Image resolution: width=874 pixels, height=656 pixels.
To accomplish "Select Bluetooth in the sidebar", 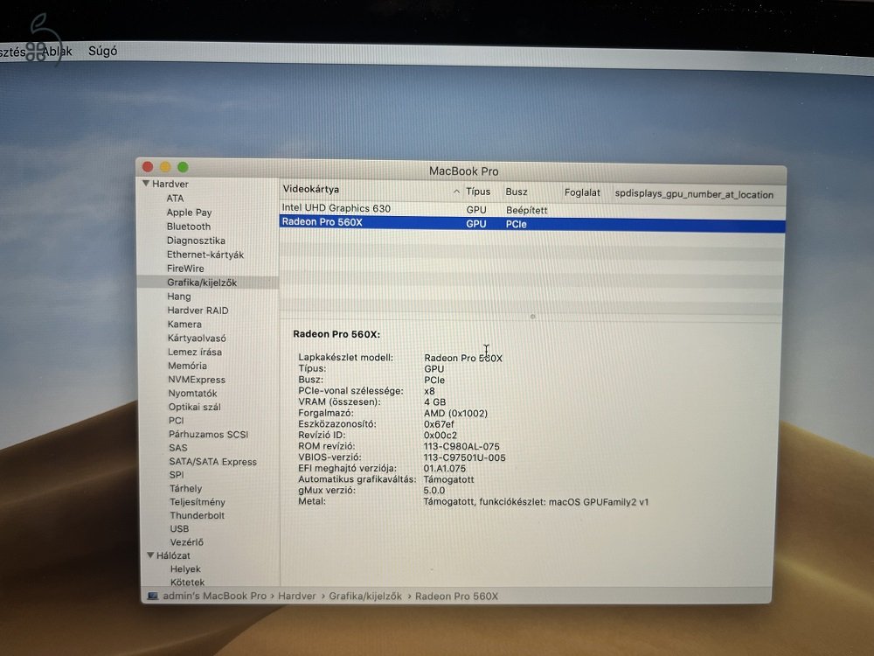I will 189,227.
